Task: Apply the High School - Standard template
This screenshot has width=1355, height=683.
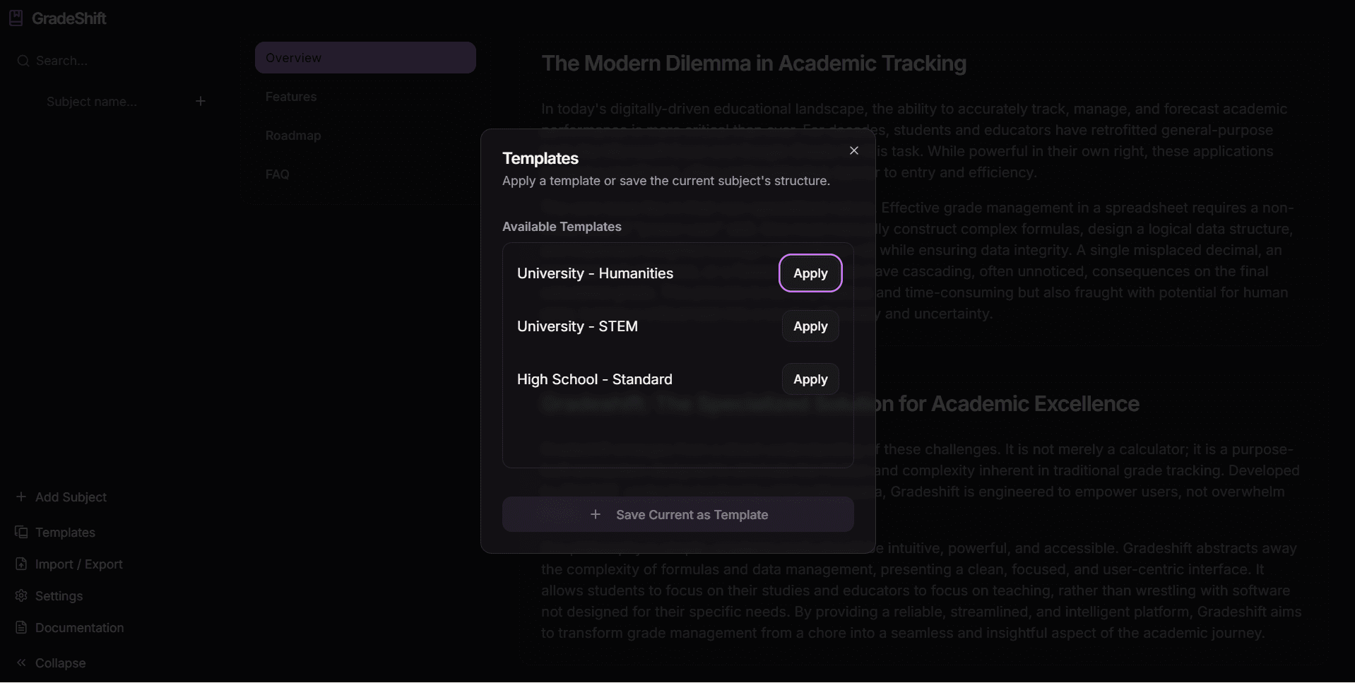Action: (x=810, y=379)
